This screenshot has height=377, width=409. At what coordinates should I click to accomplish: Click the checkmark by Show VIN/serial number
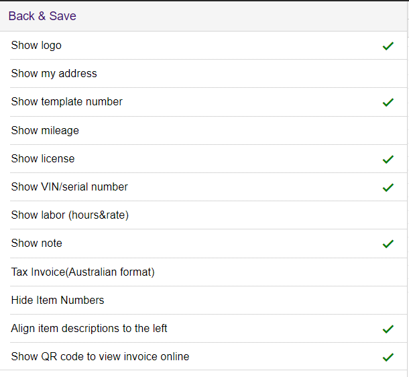point(388,188)
